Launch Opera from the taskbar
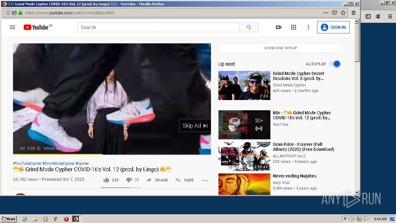The image size is (396, 223). coord(66,219)
